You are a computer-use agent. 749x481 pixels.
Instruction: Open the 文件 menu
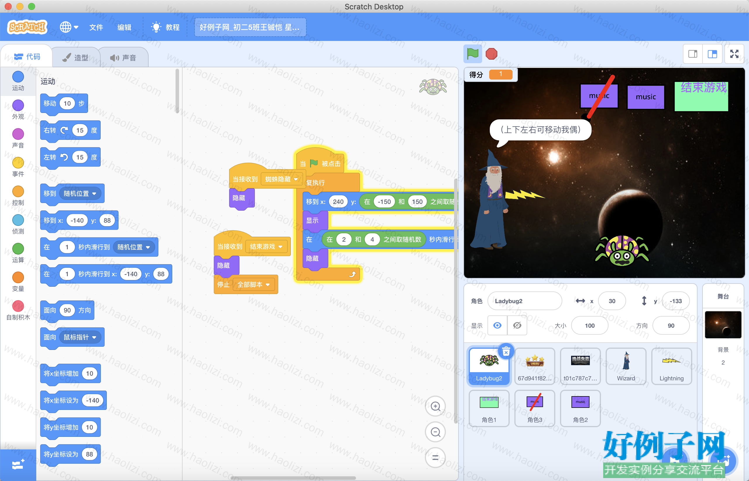[x=96, y=28]
